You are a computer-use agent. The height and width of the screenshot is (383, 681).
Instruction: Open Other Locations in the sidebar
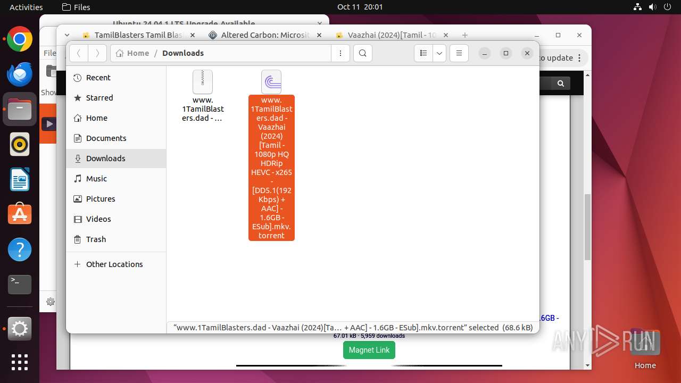coord(116,264)
